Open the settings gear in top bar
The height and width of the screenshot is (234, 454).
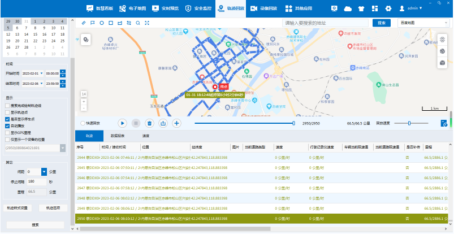[388, 8]
